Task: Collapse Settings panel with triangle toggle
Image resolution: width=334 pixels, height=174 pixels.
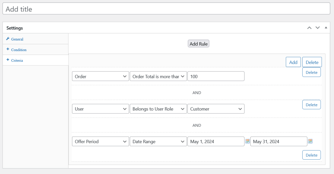Action: click(x=326, y=28)
